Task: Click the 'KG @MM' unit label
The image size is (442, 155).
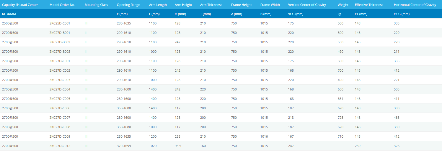Action: (x=9, y=14)
